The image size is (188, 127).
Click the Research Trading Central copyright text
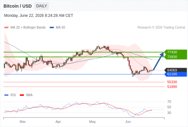pos(161,28)
